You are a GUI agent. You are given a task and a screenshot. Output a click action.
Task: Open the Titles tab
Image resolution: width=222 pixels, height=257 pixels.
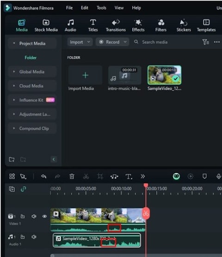pos(93,25)
